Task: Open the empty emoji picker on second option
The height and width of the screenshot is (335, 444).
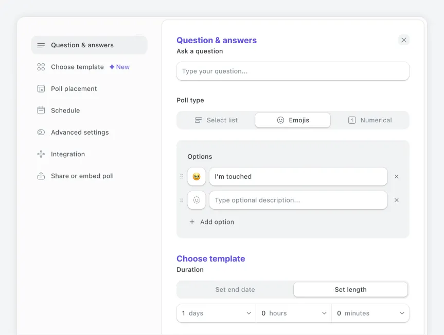Action: [x=197, y=200]
